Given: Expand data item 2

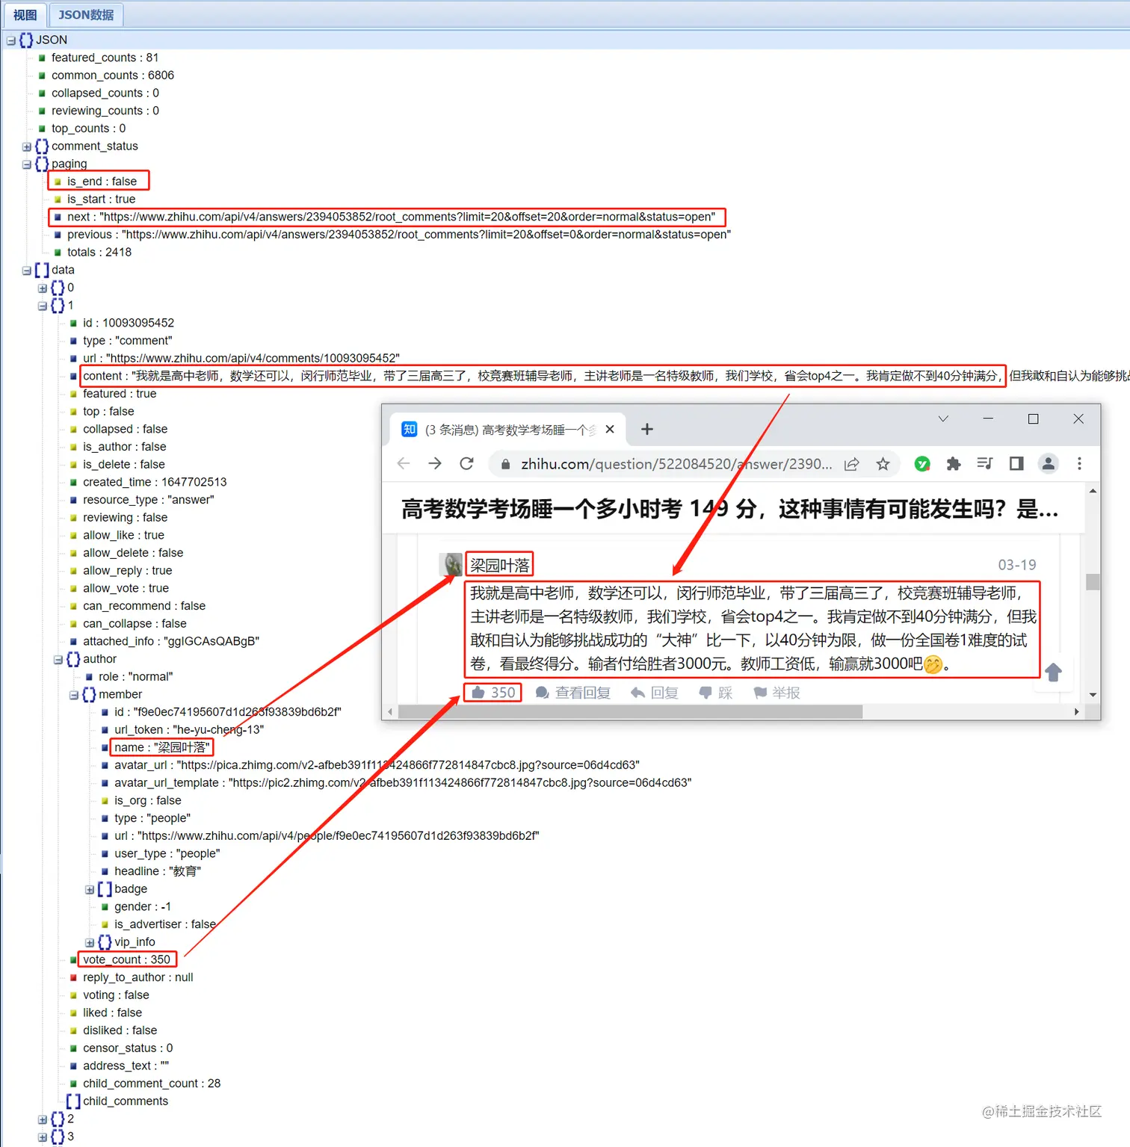Looking at the screenshot, I should (43, 1119).
